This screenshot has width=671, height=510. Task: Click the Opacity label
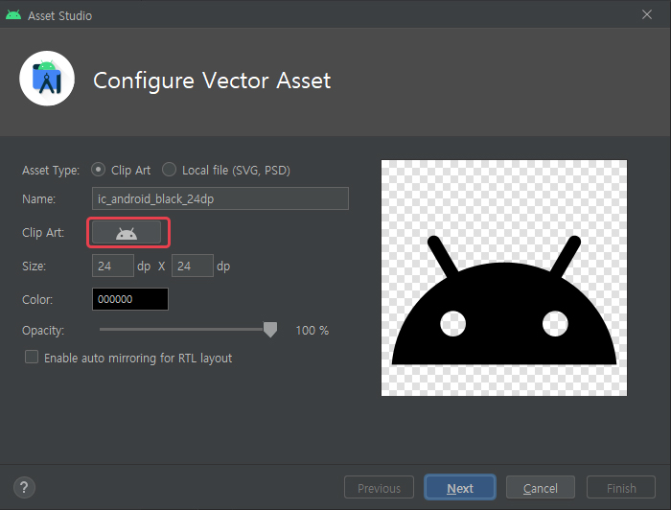43,331
